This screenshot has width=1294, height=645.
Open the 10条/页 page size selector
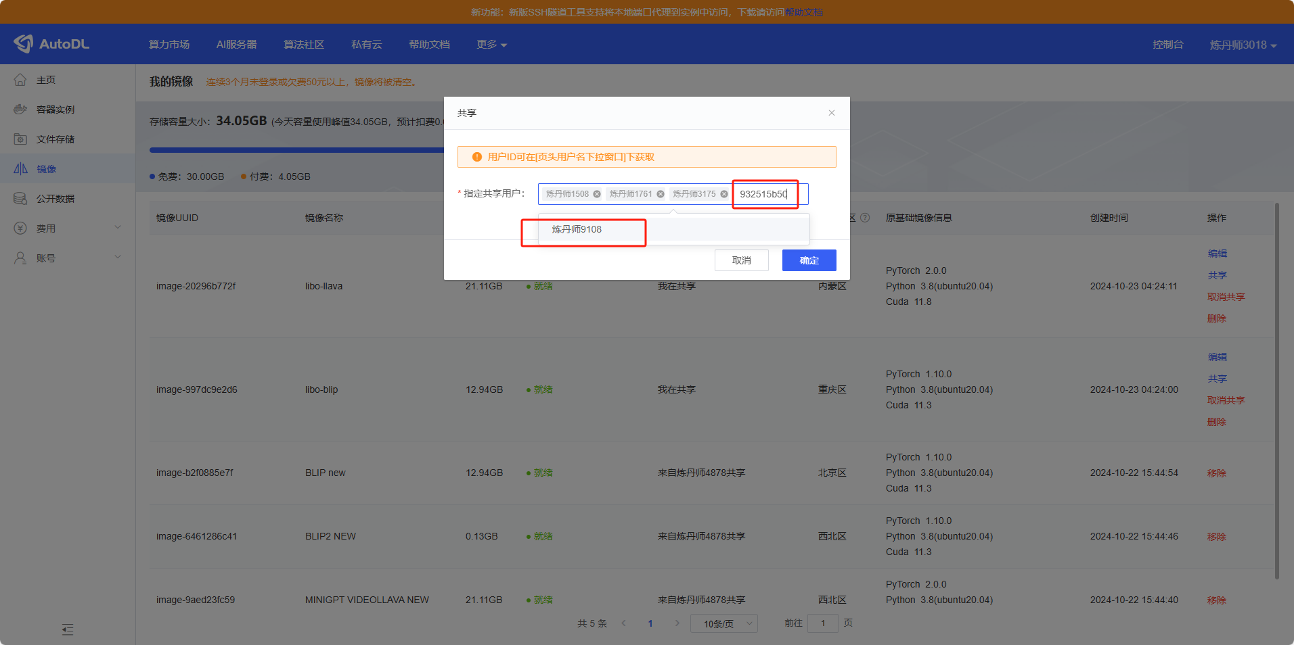coord(723,623)
